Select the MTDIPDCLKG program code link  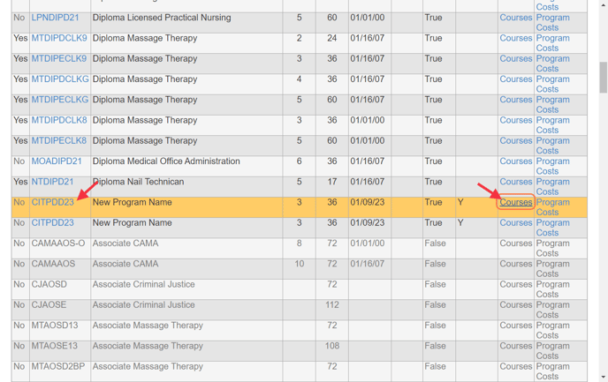click(59, 79)
